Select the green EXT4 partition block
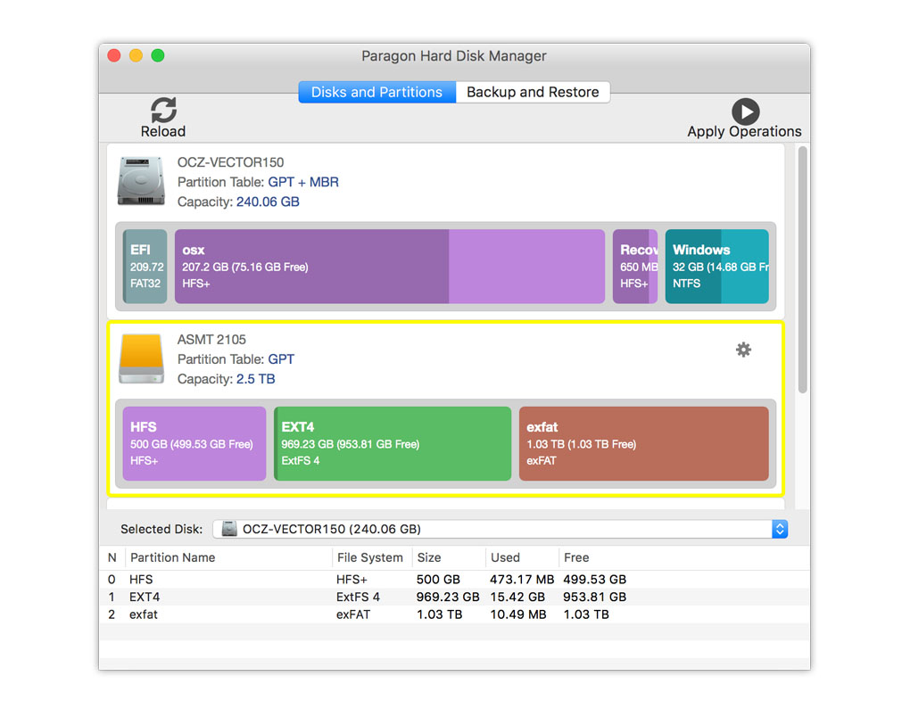 (393, 443)
